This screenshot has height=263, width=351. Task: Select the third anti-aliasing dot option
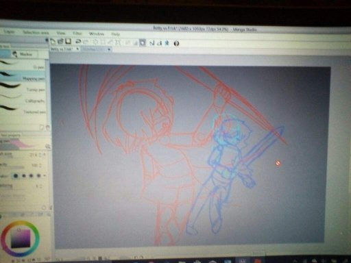click(32, 176)
